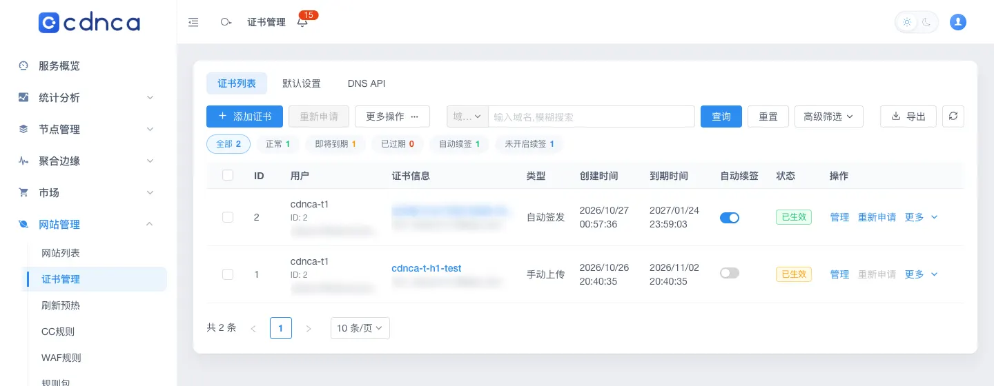The width and height of the screenshot is (994, 386).
Task: Click the 查询 button
Action: (x=721, y=116)
